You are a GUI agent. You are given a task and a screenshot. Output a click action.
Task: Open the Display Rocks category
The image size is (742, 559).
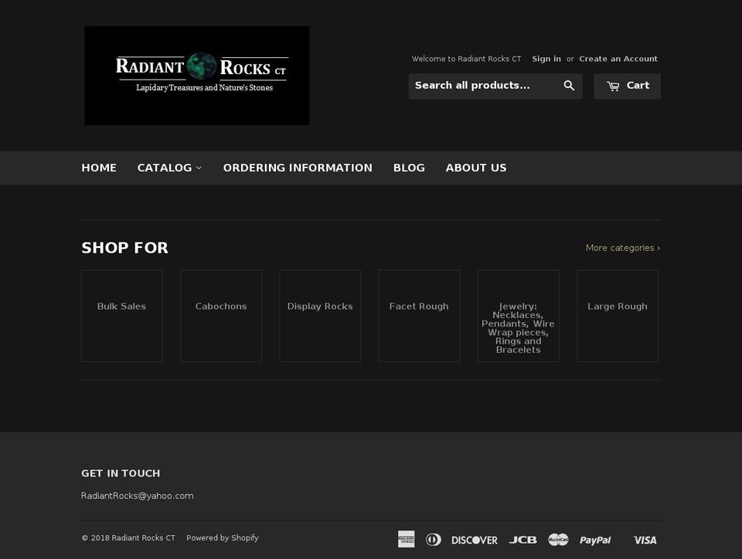(x=320, y=316)
